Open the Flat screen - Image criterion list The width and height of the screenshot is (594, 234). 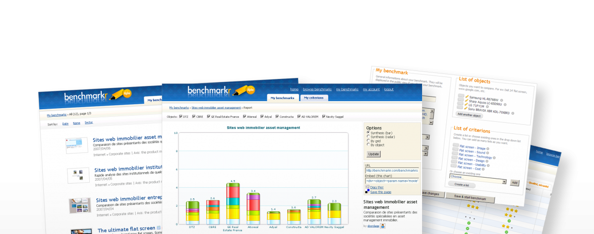[473, 147]
